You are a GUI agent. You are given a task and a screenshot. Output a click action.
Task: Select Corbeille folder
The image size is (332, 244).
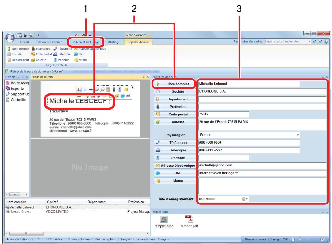[16, 100]
